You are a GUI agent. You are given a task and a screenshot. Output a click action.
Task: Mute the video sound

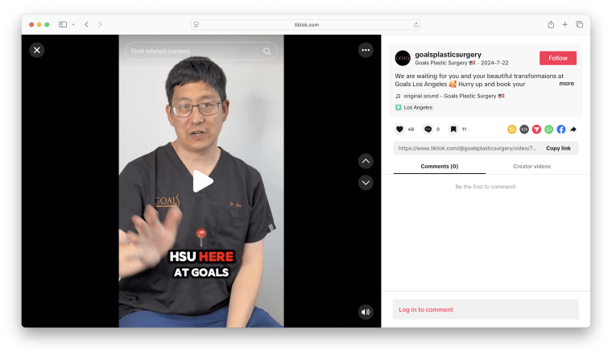click(x=366, y=312)
